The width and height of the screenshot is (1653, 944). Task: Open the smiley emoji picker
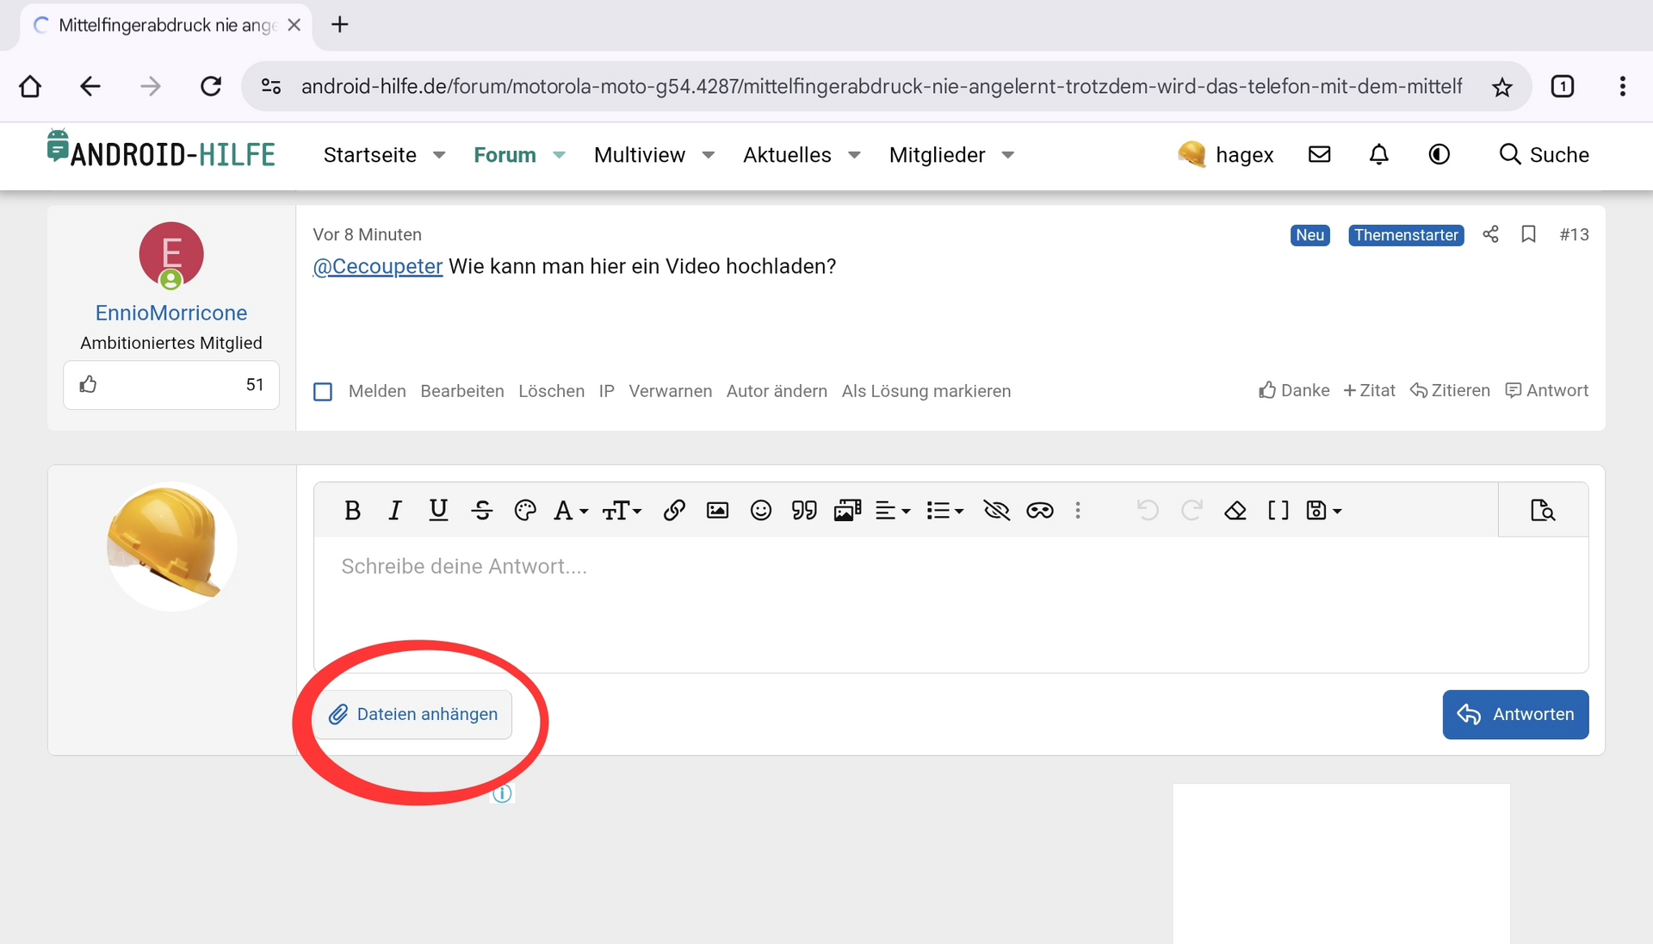[761, 511]
